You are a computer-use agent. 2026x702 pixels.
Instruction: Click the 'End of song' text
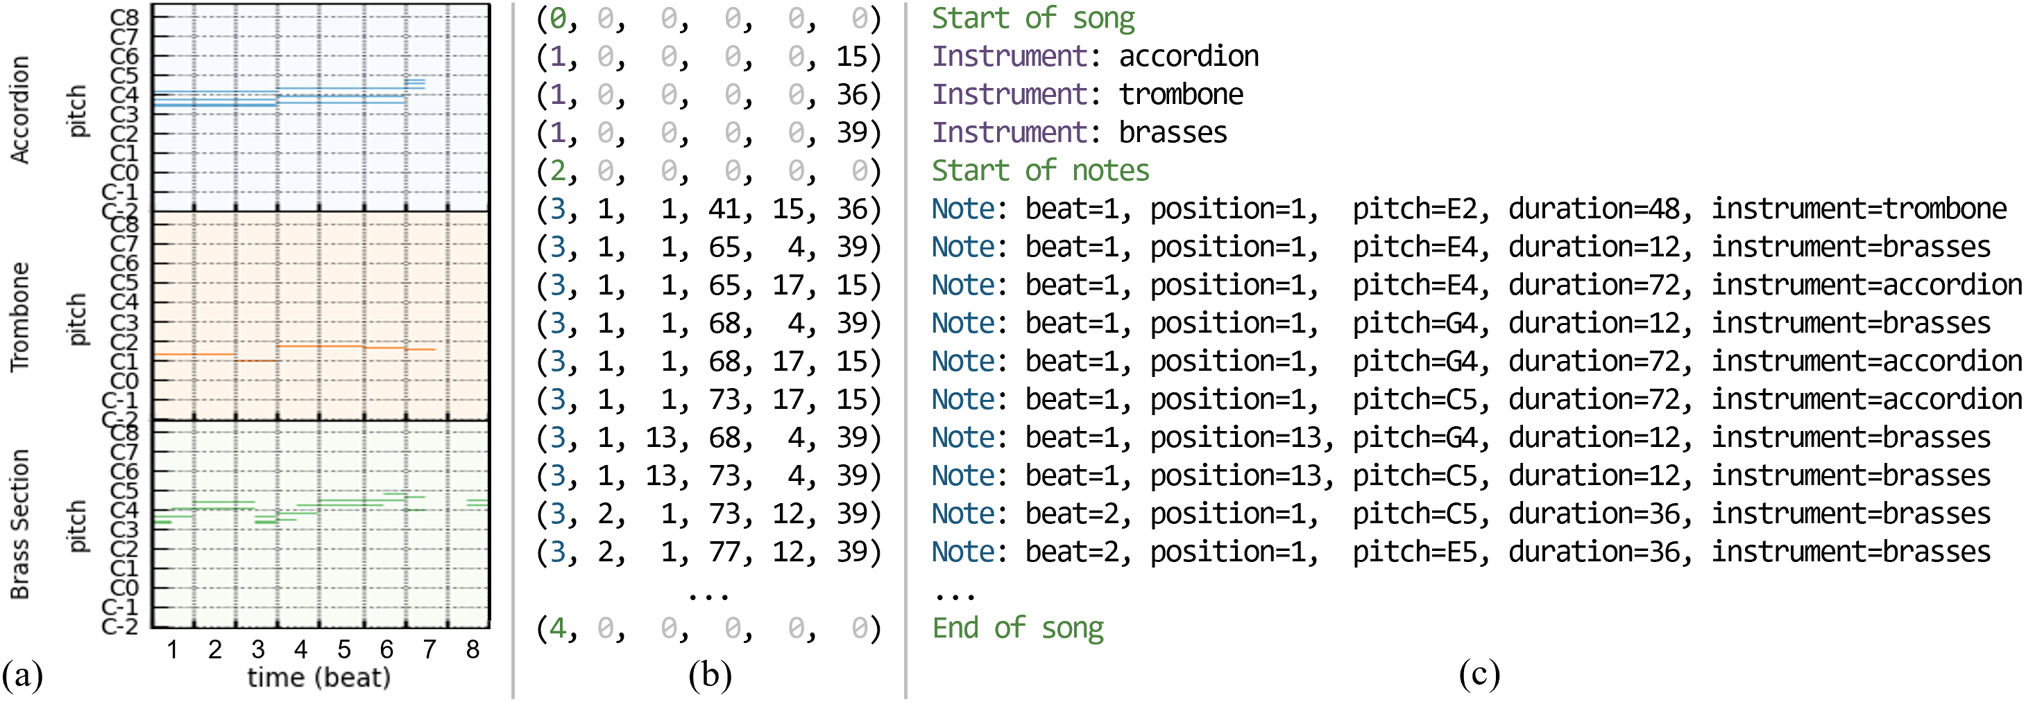click(1018, 628)
